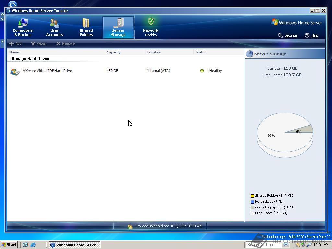Open the Computers & Backup tab
Image resolution: width=332 pixels, height=249 pixels.
point(23,28)
